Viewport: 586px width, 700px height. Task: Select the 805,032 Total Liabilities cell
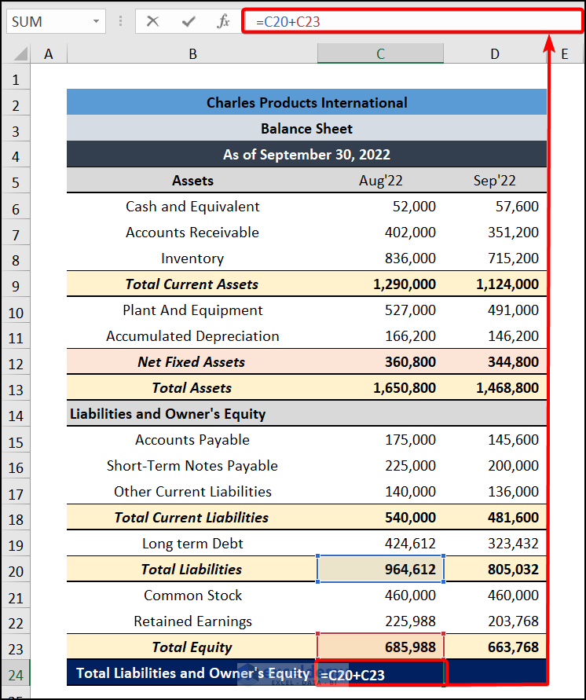pyautogui.click(x=495, y=570)
